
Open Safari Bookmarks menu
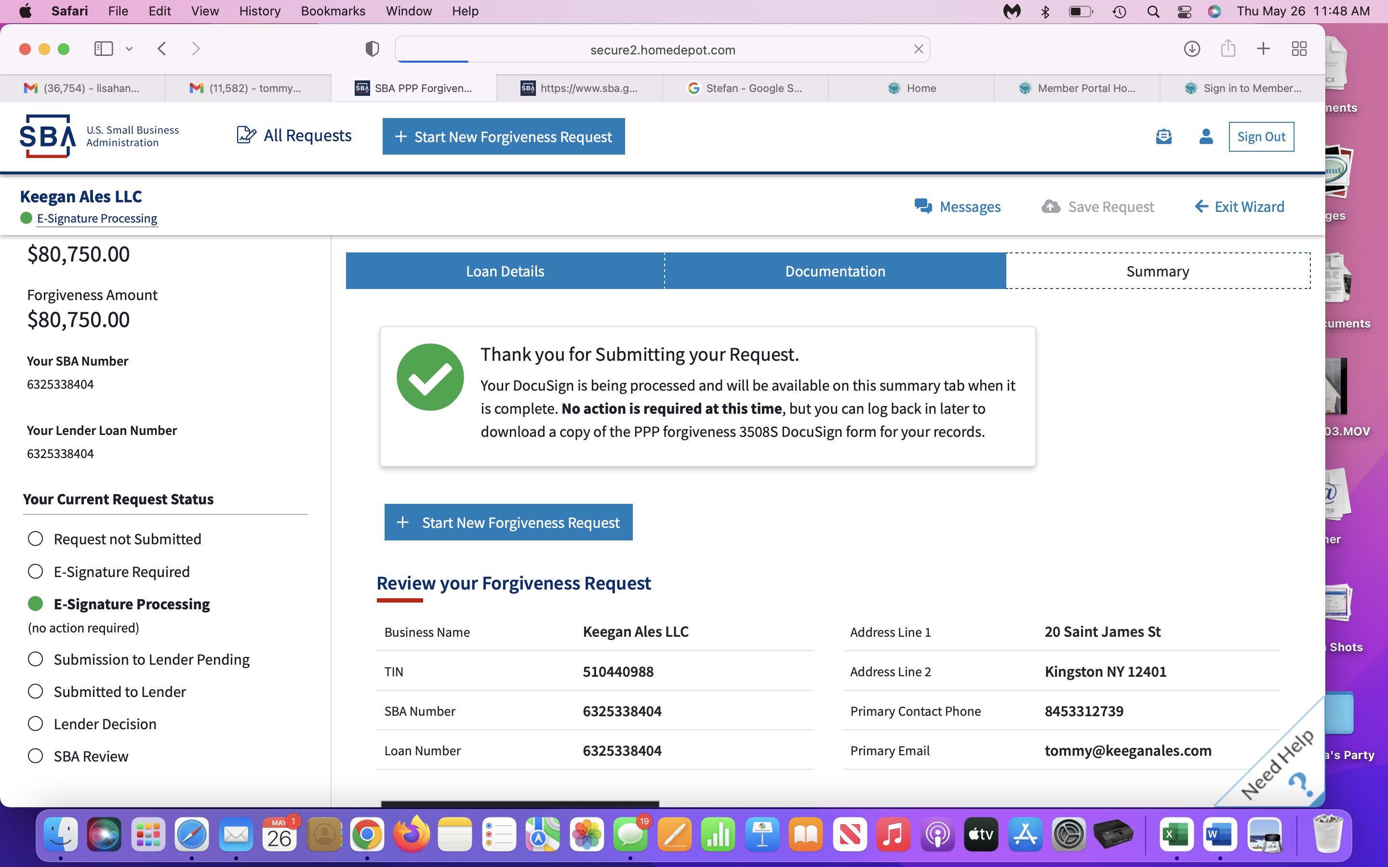(333, 11)
